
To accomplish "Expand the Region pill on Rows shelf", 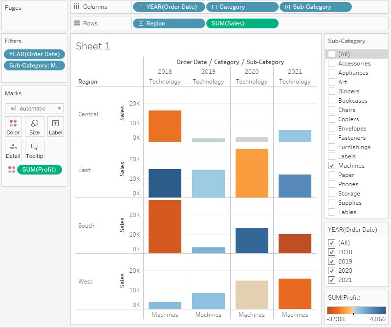I will 141,23.
